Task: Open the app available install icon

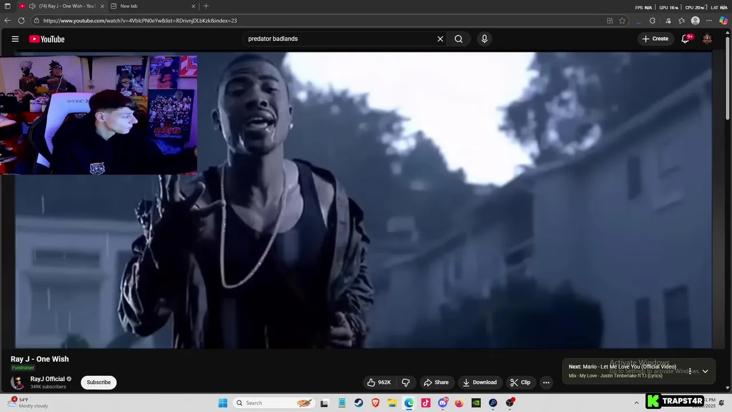Action: [610, 21]
